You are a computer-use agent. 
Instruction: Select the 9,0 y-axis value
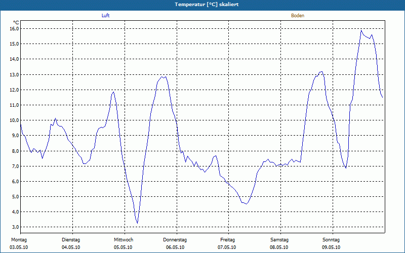[16, 136]
